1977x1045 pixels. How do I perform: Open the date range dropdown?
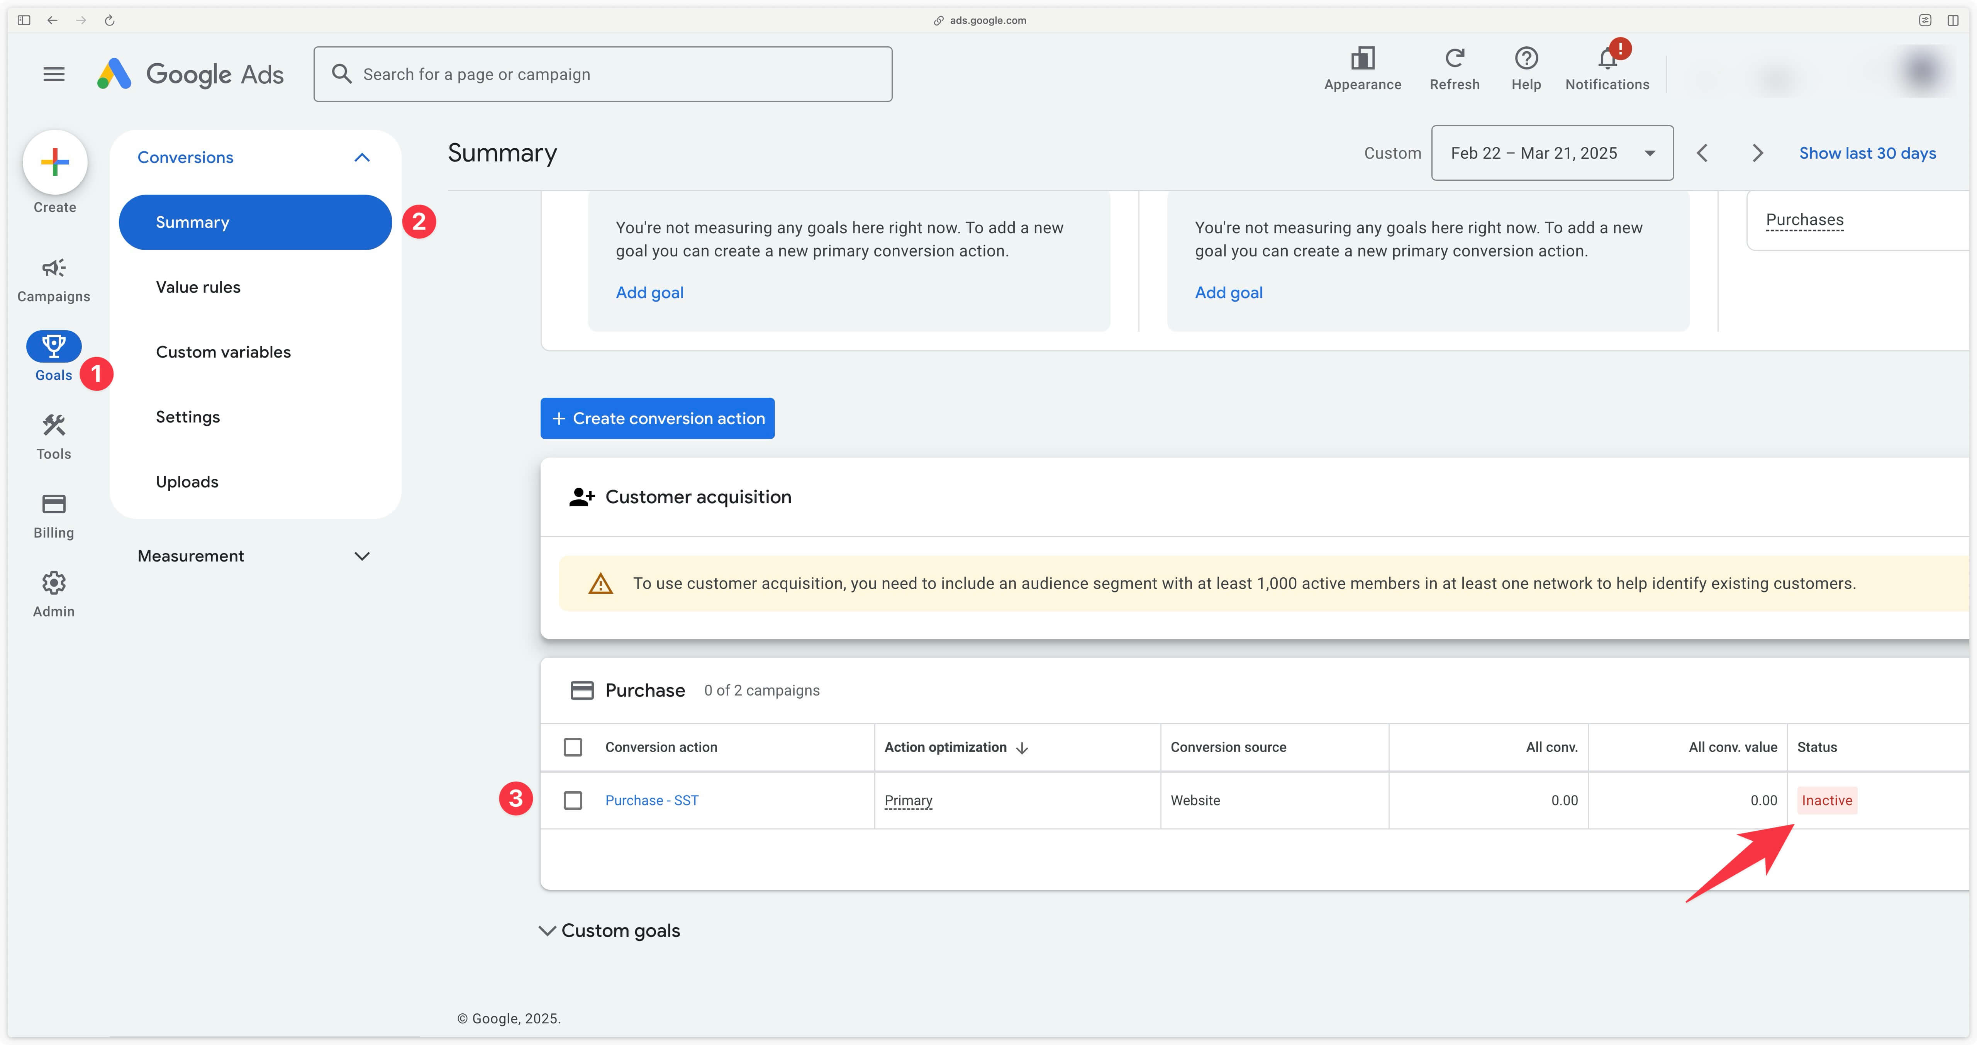(1552, 153)
